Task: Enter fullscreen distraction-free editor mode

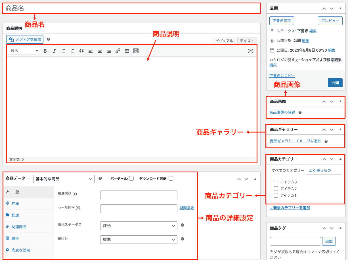Action: 250,51
